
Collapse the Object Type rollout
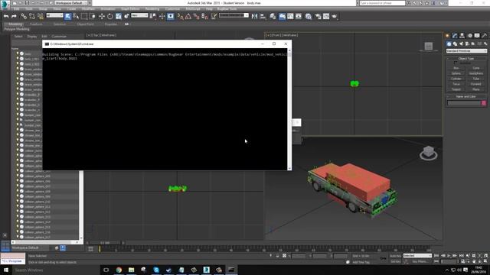click(466, 59)
